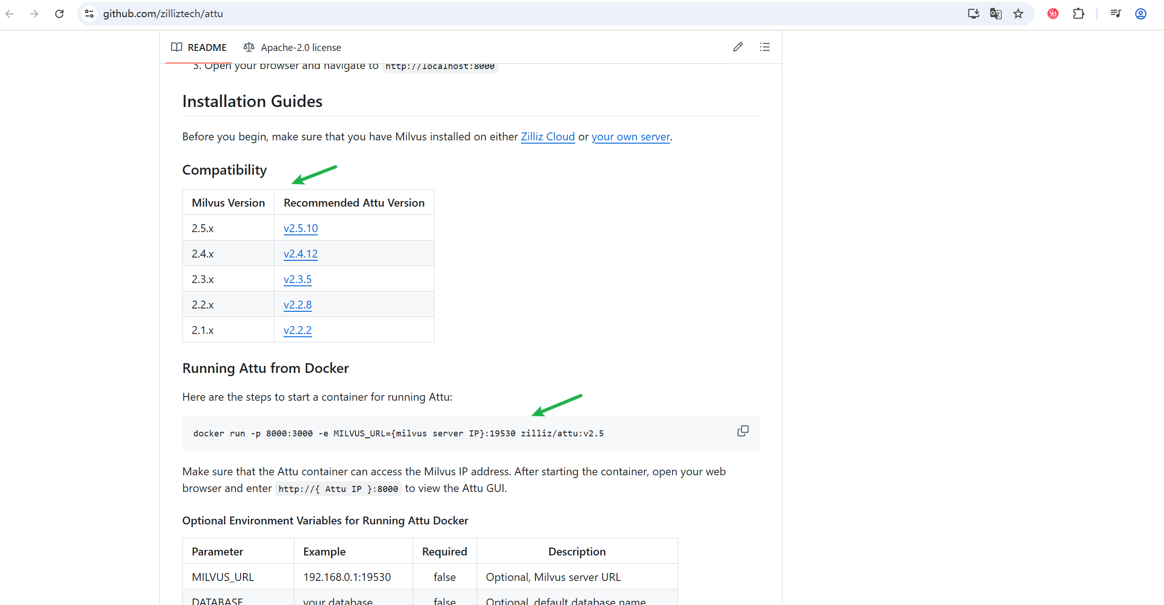Click the red extension badge icon
1164x605 pixels.
(1053, 14)
